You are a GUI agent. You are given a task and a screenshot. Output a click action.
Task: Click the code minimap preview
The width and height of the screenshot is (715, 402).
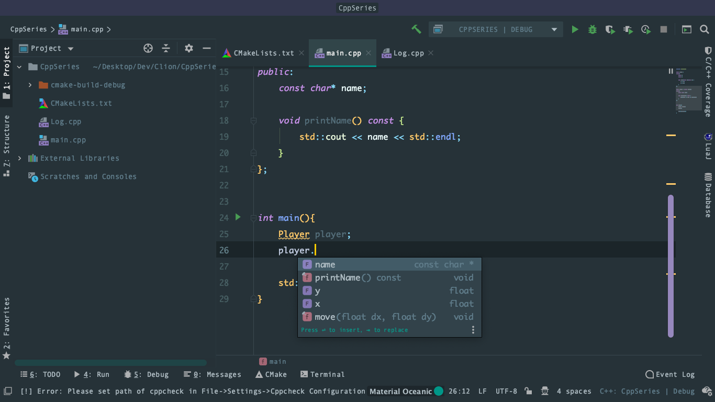[x=688, y=91]
